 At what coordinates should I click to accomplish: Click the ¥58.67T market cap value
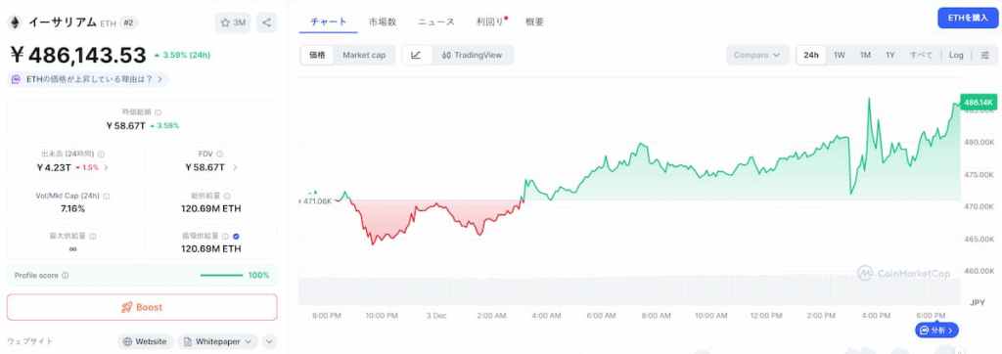125,126
